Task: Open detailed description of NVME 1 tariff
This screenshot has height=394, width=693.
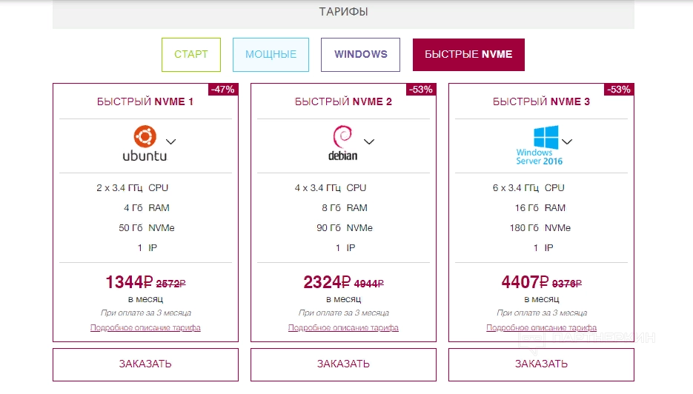Action: tap(145, 328)
